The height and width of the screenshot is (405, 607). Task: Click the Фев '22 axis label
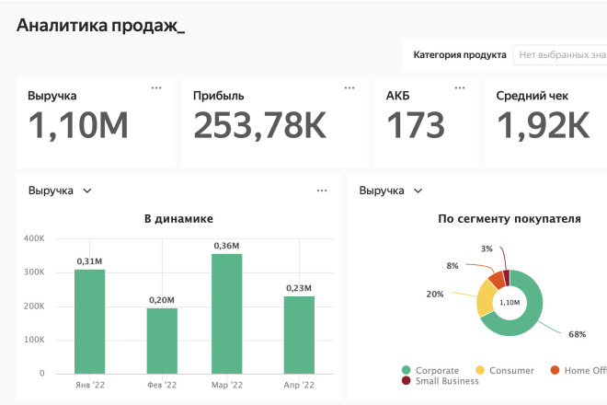(x=162, y=385)
